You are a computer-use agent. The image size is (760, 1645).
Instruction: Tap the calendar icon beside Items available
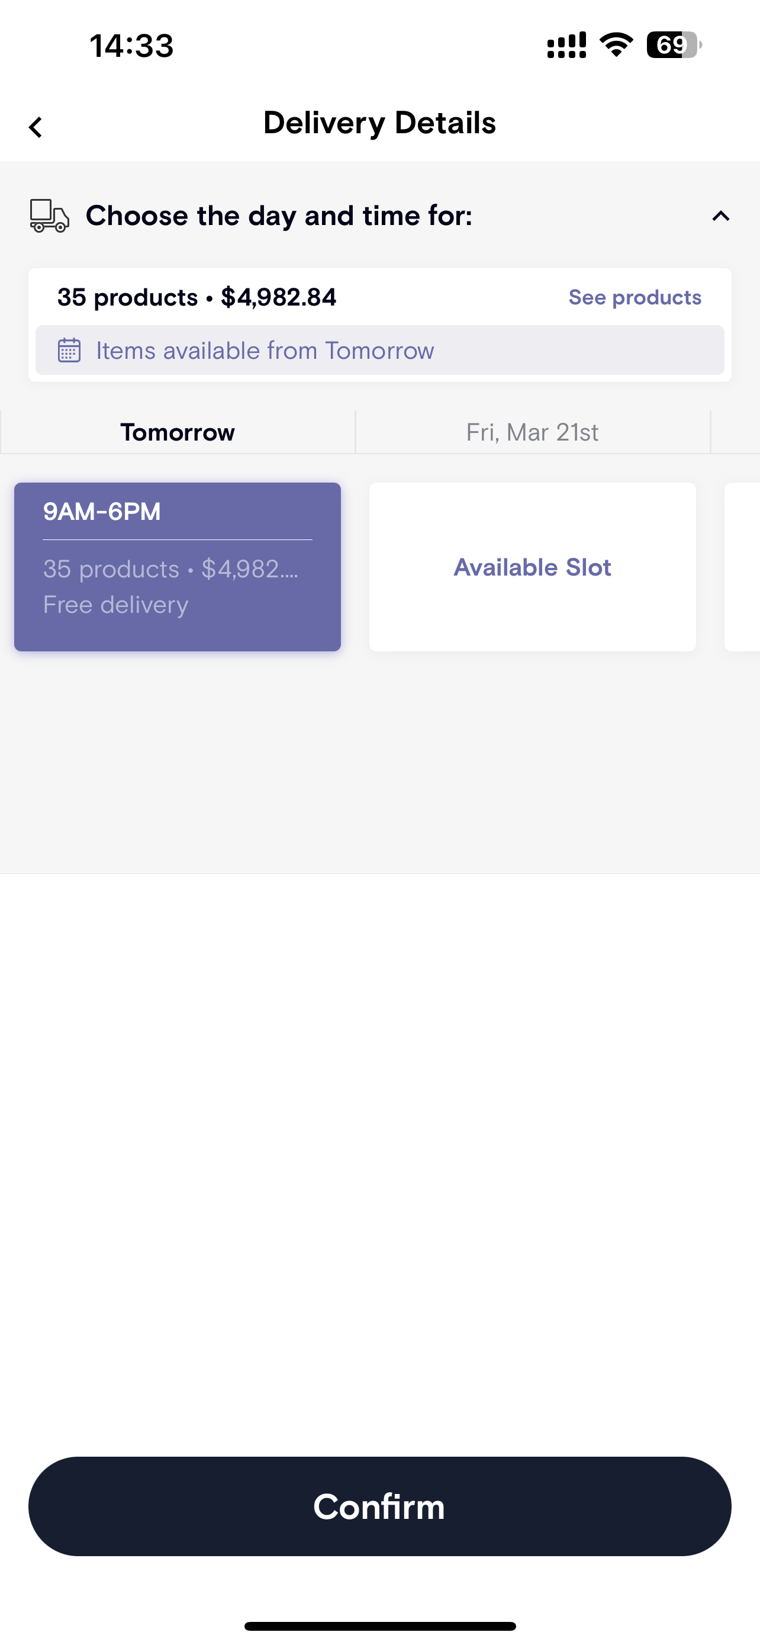point(69,351)
